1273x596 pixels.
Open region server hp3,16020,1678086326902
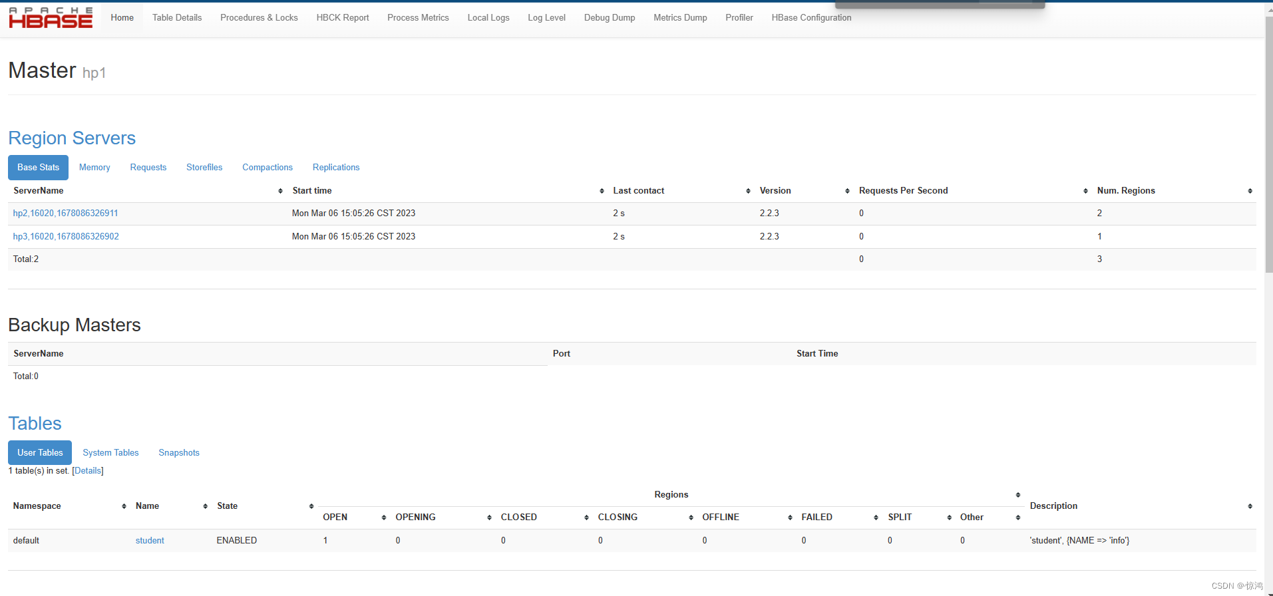pyautogui.click(x=66, y=237)
